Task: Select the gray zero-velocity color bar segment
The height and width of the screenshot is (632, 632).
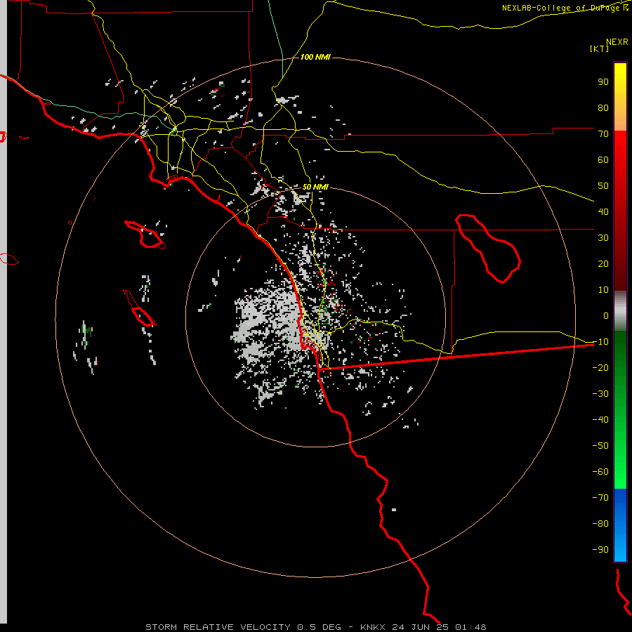Action: (620, 311)
